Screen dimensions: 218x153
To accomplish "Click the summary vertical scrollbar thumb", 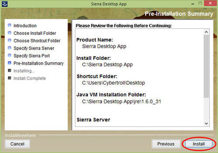I will tap(206, 66).
